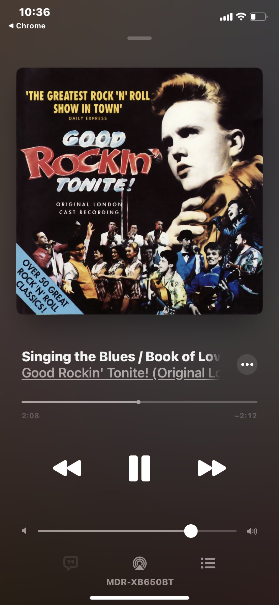This screenshot has width=279, height=605.
Task: Tap the MDR-XB650BT output device label
Action: coord(140,582)
